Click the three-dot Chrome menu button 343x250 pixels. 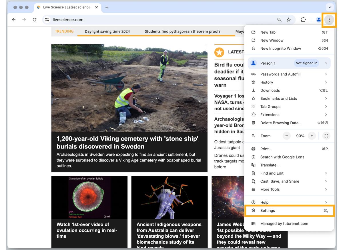click(x=329, y=20)
